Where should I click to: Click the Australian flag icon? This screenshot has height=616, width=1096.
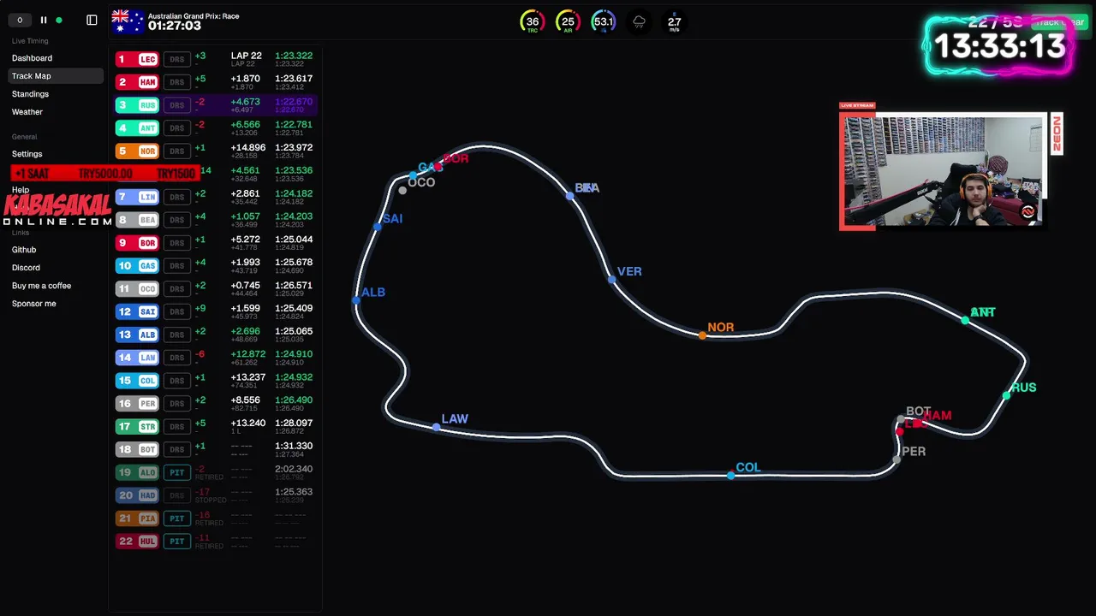click(x=128, y=21)
